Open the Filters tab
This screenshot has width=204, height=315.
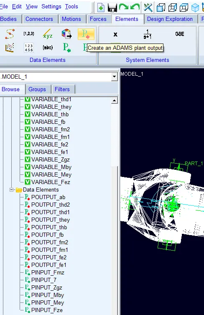pyautogui.click(x=62, y=89)
